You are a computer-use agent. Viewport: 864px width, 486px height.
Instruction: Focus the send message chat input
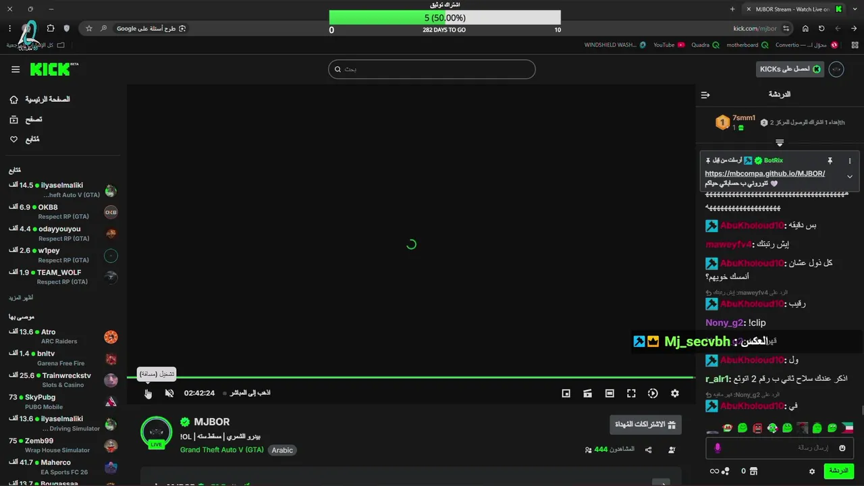(780, 448)
